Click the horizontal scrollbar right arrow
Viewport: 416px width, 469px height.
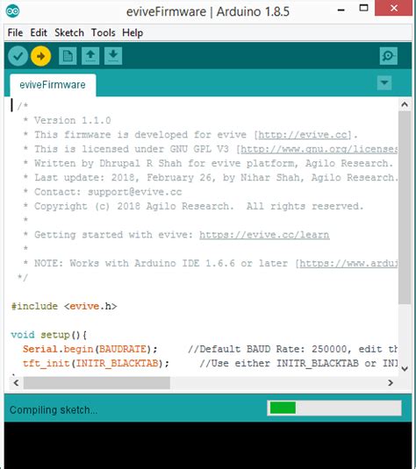[391, 383]
